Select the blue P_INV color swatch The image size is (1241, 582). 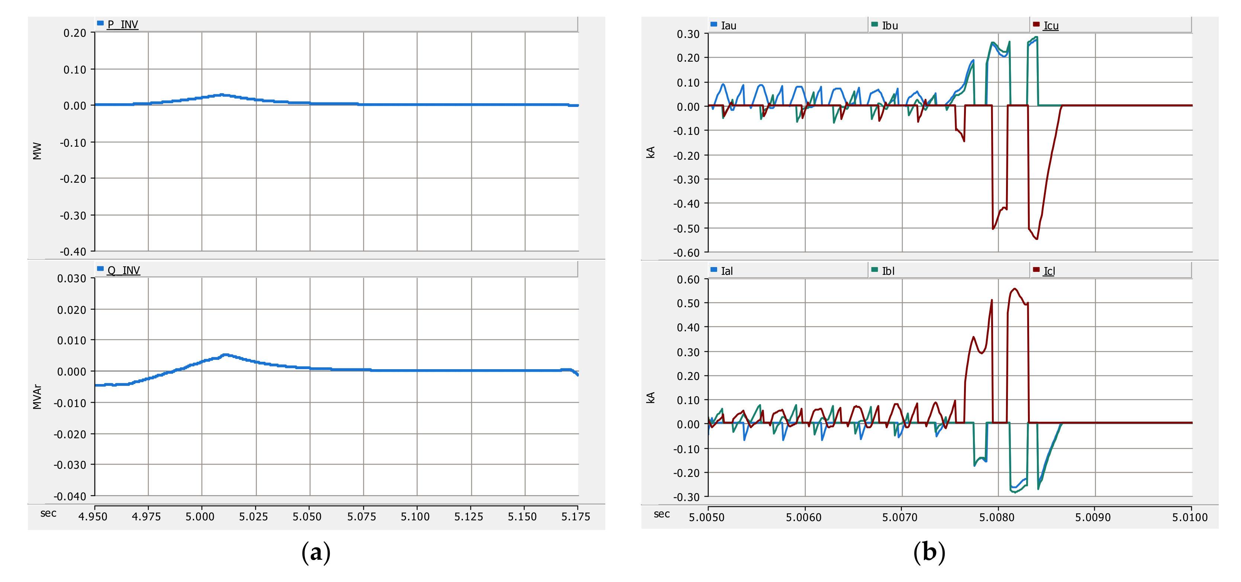(100, 23)
